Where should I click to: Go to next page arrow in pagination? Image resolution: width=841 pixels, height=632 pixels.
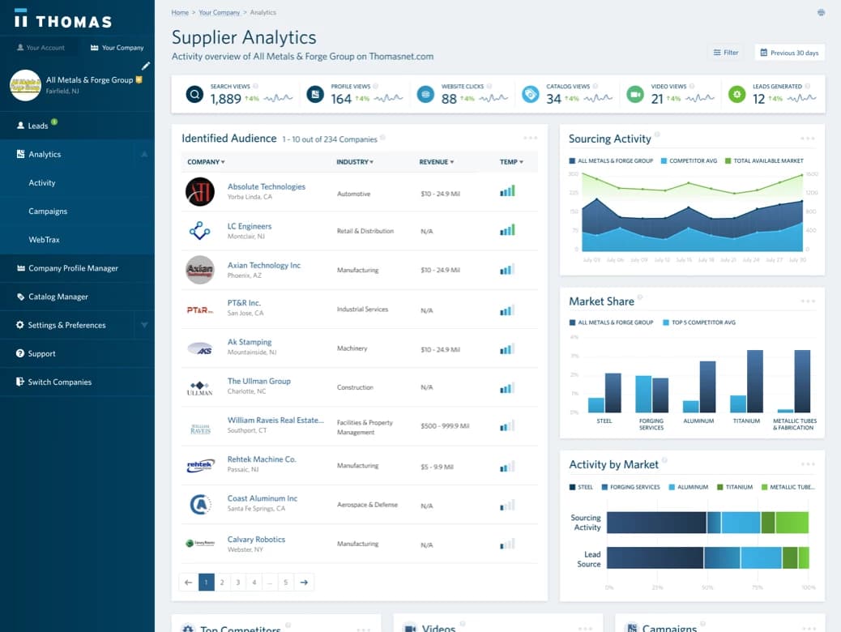304,582
